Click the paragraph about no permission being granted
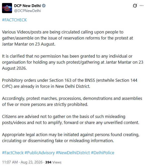148x166 pixels. coord(72,62)
